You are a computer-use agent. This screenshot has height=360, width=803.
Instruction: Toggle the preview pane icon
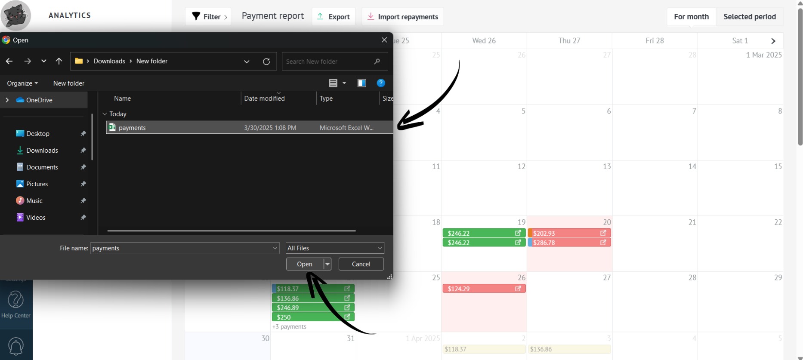(x=361, y=83)
